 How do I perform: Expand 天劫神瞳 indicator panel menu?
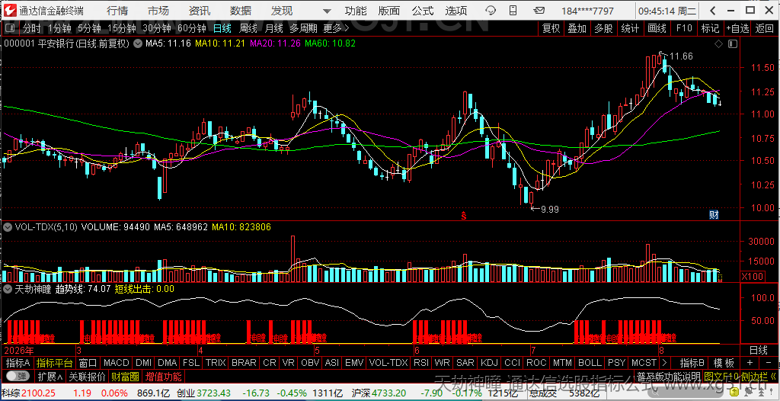pos(8,288)
